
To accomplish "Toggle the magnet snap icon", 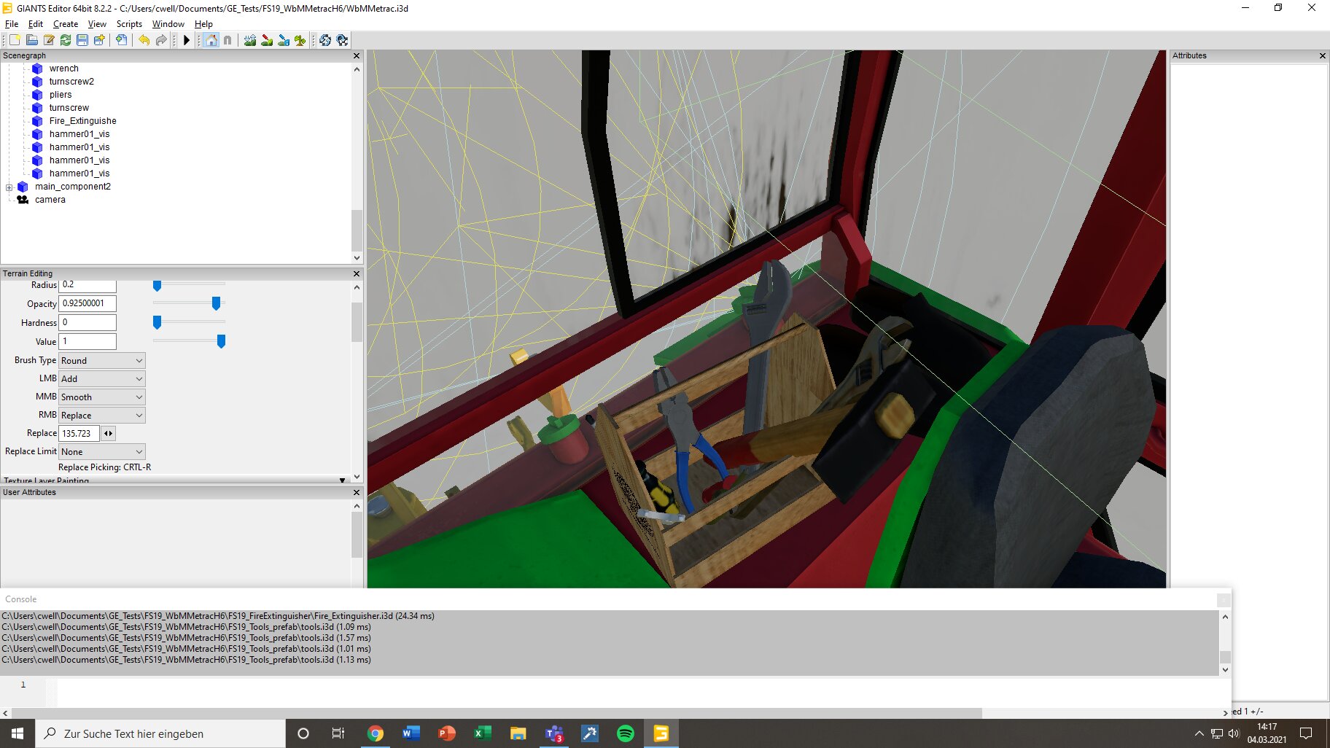I will pyautogui.click(x=227, y=40).
